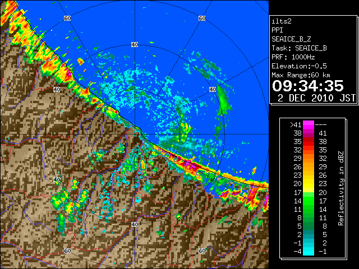Image resolution: width=359 pixels, height=269 pixels.
Task: Click the 60 range label in the southeast
Action: [x=202, y=251]
